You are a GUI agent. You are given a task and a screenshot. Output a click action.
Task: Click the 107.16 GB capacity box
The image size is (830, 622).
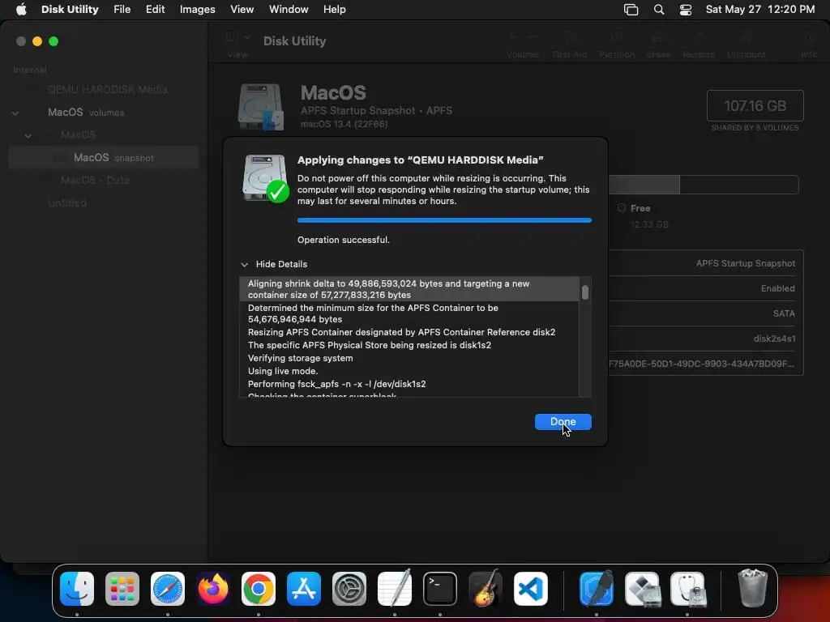[x=755, y=106]
